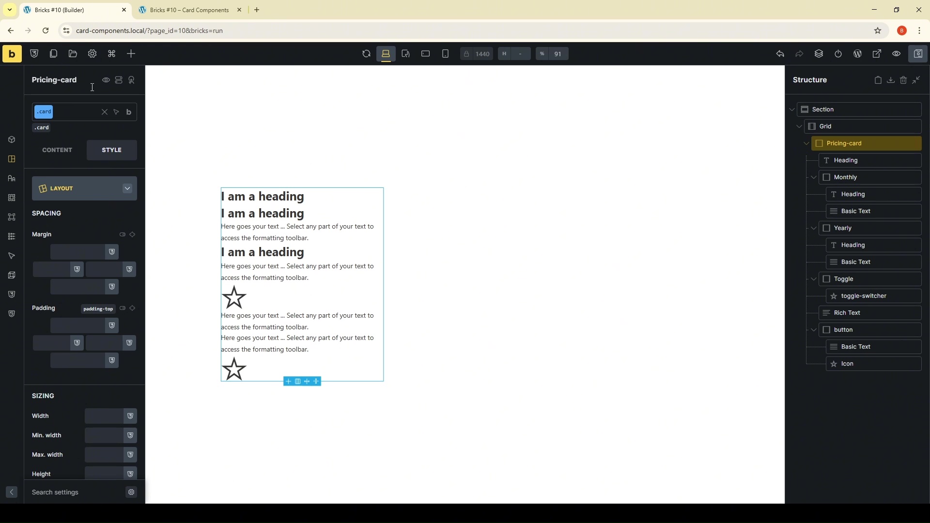Click the undo arrow in toolbar

(780, 54)
